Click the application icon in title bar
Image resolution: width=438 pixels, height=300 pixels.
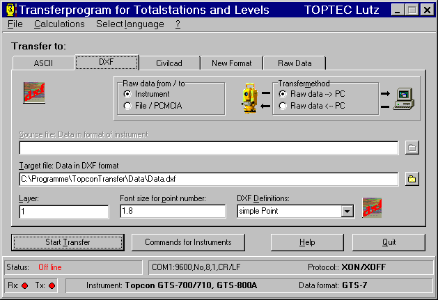[8, 10]
